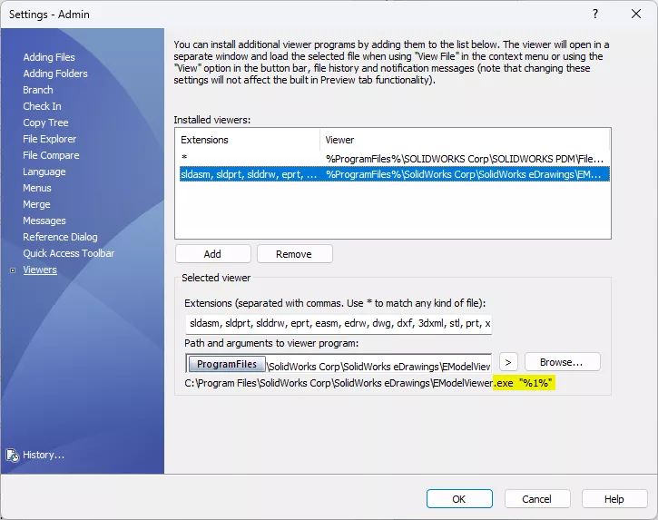Select Copy Tree in the sidebar
658x520 pixels.
pyautogui.click(x=45, y=123)
